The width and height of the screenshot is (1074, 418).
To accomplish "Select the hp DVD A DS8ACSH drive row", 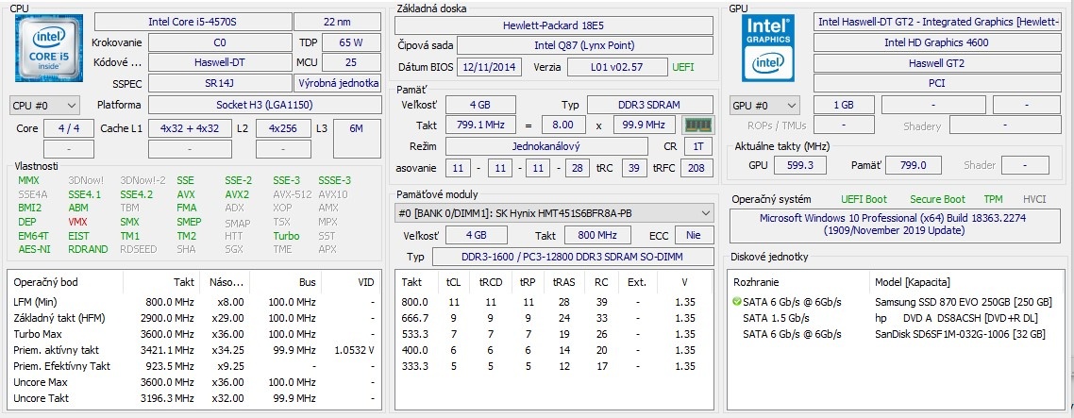I will click(x=895, y=318).
